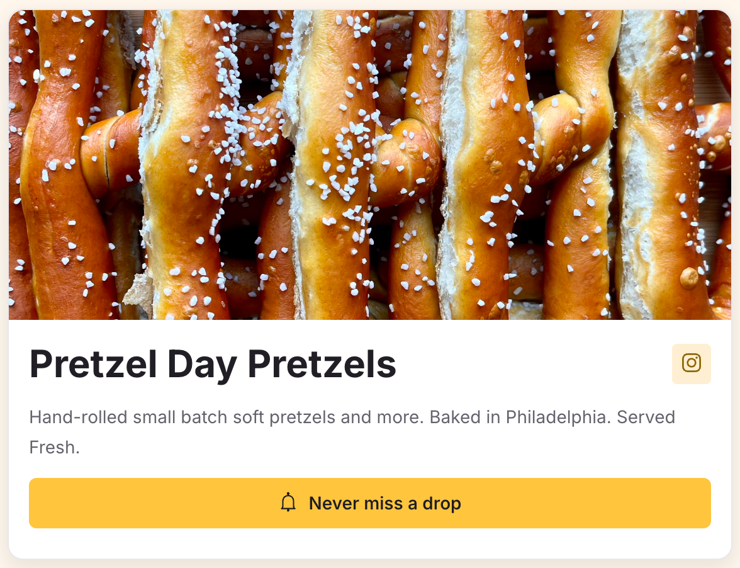The width and height of the screenshot is (740, 568).
Task: Select the "Pretzel Day Pretzels" heading
Action: [213, 363]
